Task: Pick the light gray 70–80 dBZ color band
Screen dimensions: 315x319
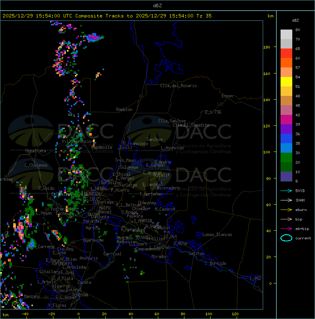Action: 286,34
